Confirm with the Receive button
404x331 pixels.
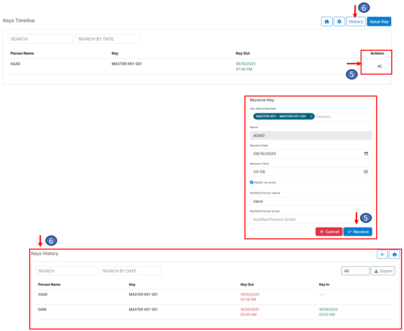(358, 232)
